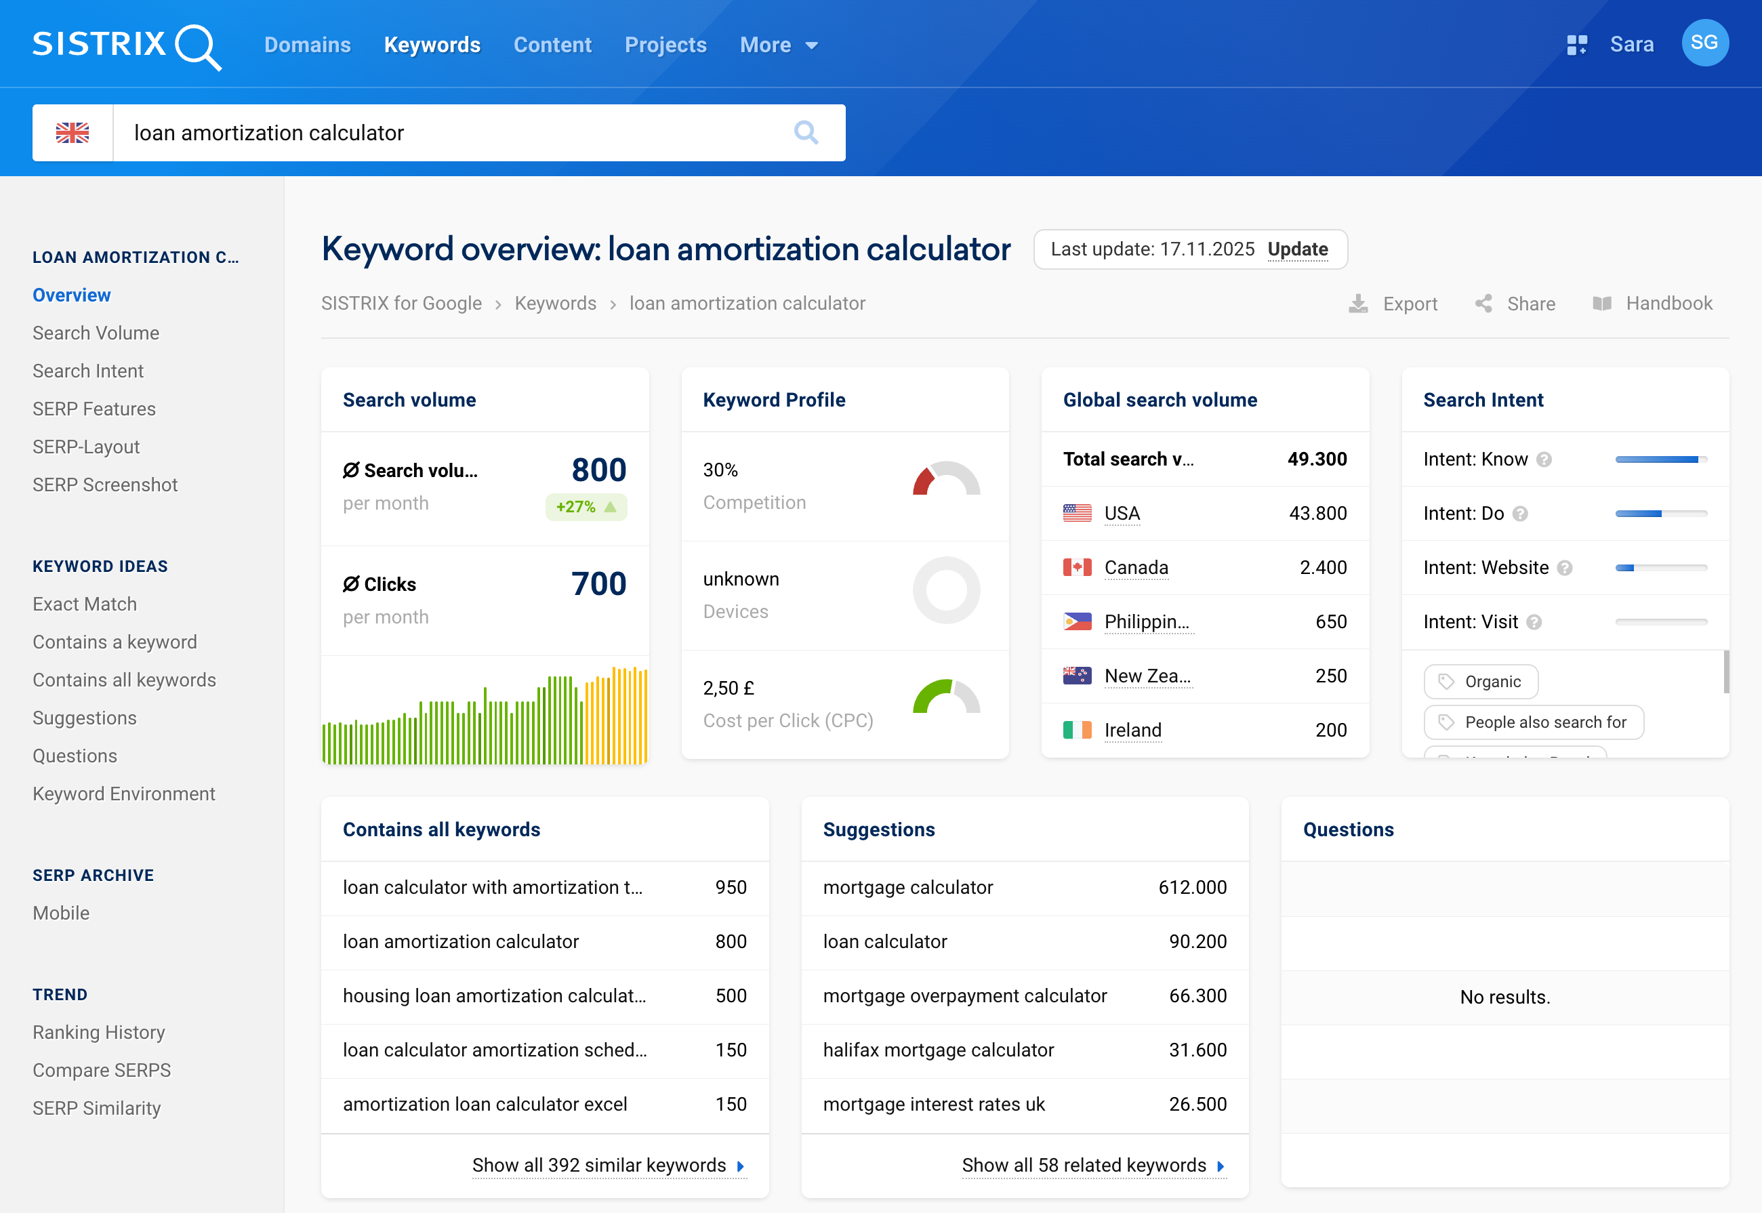Select Projects in the top navigation
Viewport: 1762px width, 1213px height.
point(665,45)
